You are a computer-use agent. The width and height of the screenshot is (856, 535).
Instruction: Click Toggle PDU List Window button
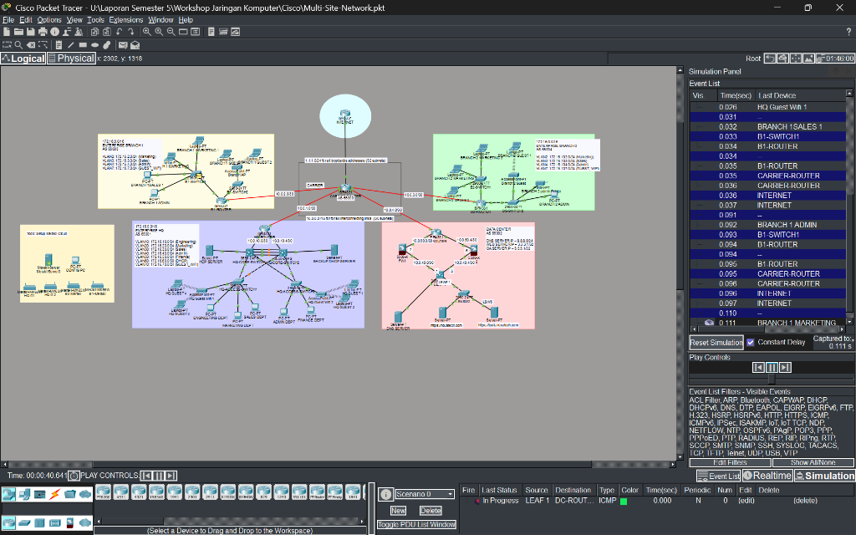416,525
